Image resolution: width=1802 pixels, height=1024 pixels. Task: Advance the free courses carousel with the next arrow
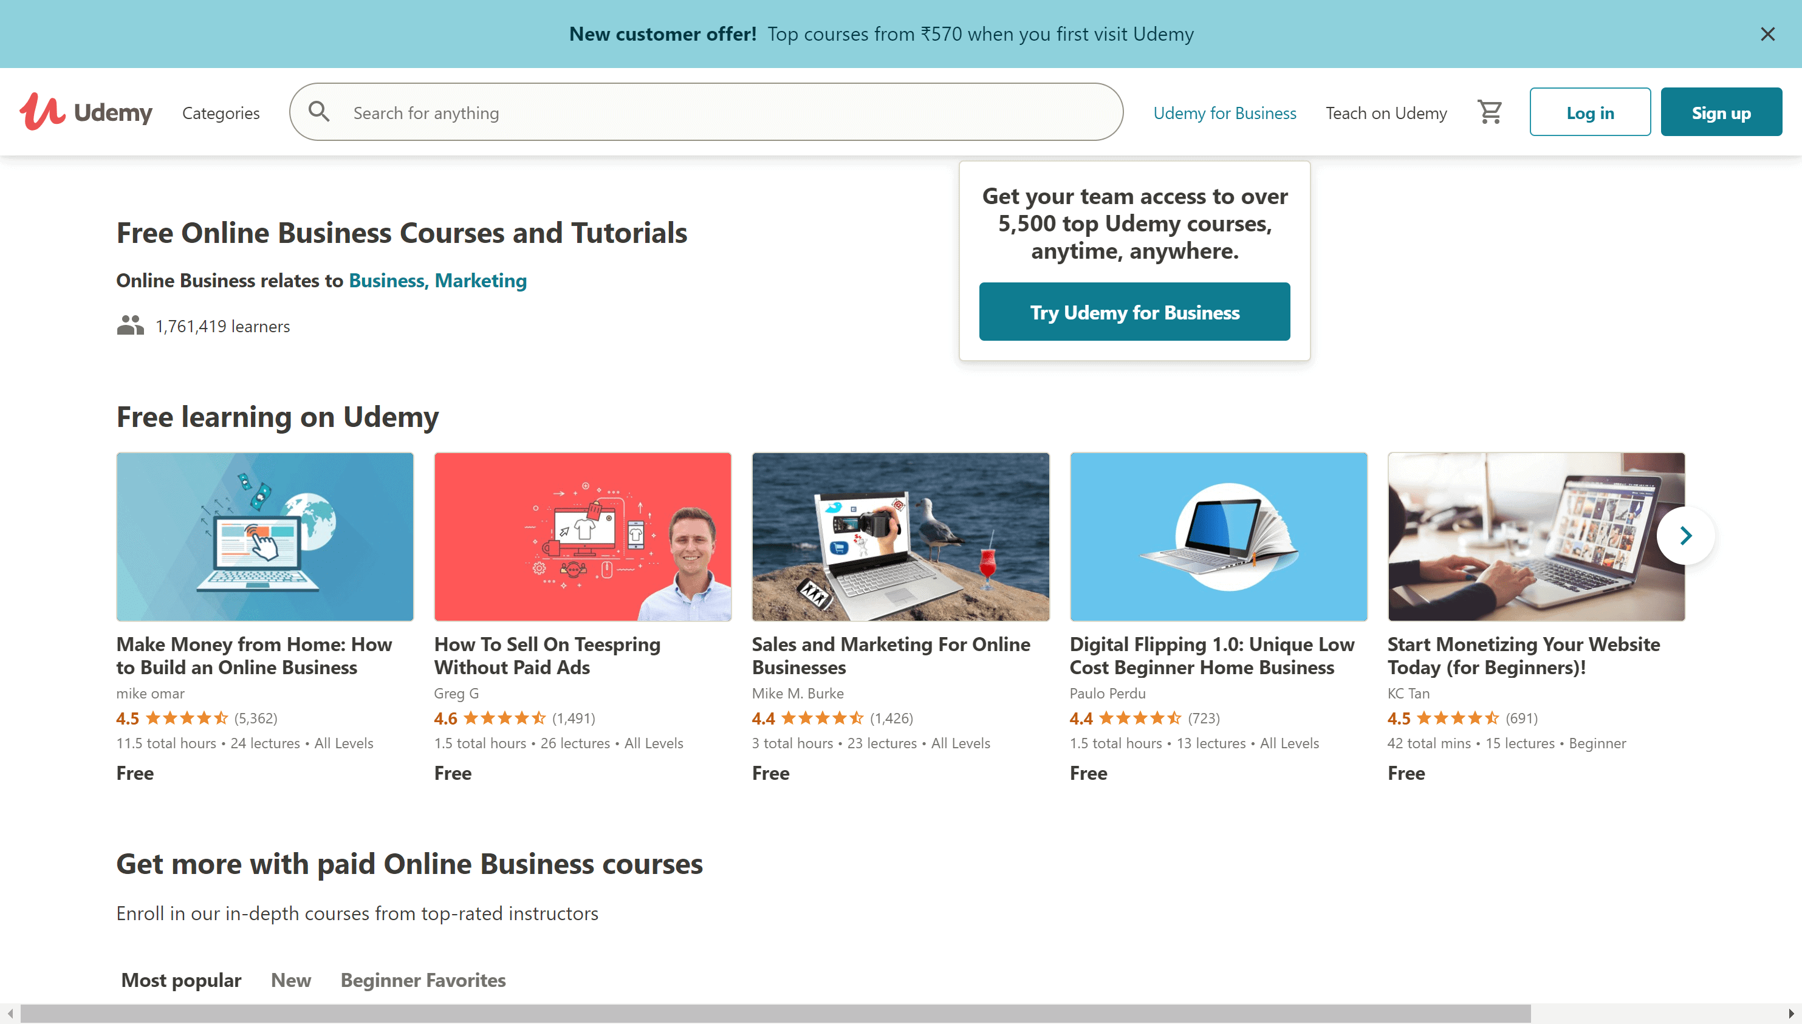[1685, 536]
